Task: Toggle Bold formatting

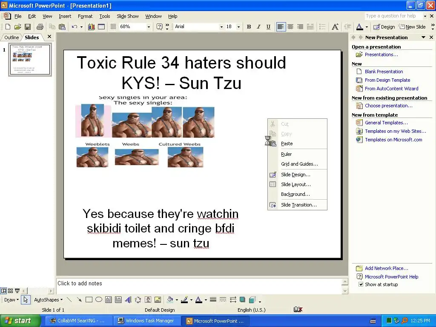Action: [x=249, y=27]
